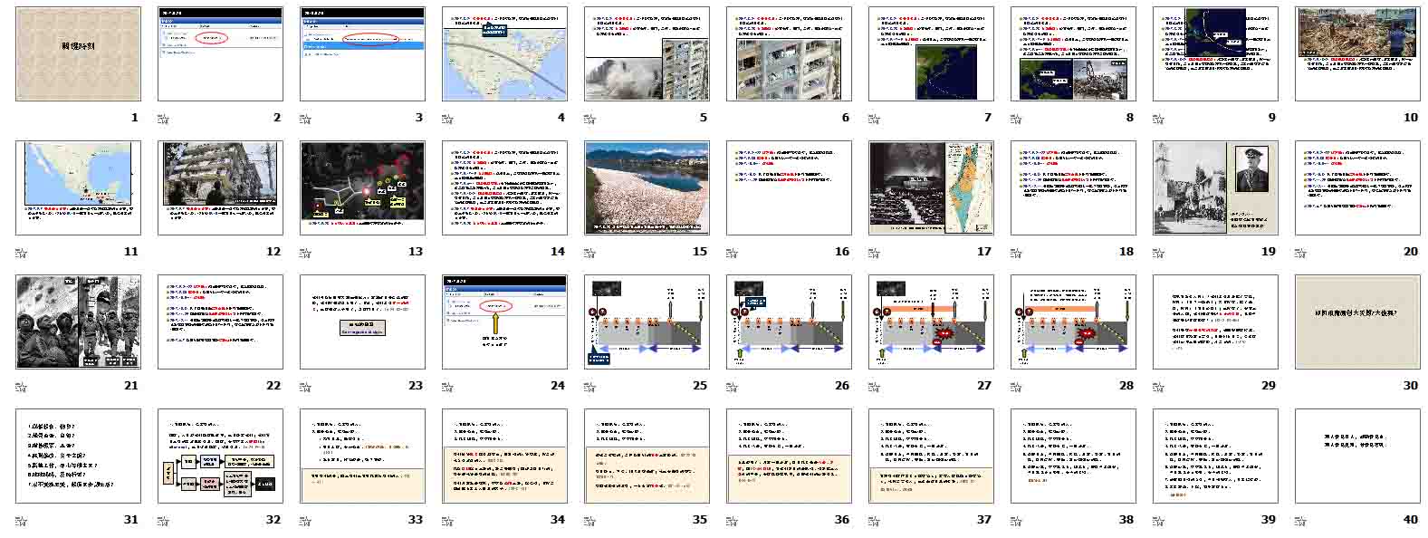Open slide 15 with the lake landscape photo
The image size is (1428, 538).
click(x=647, y=187)
